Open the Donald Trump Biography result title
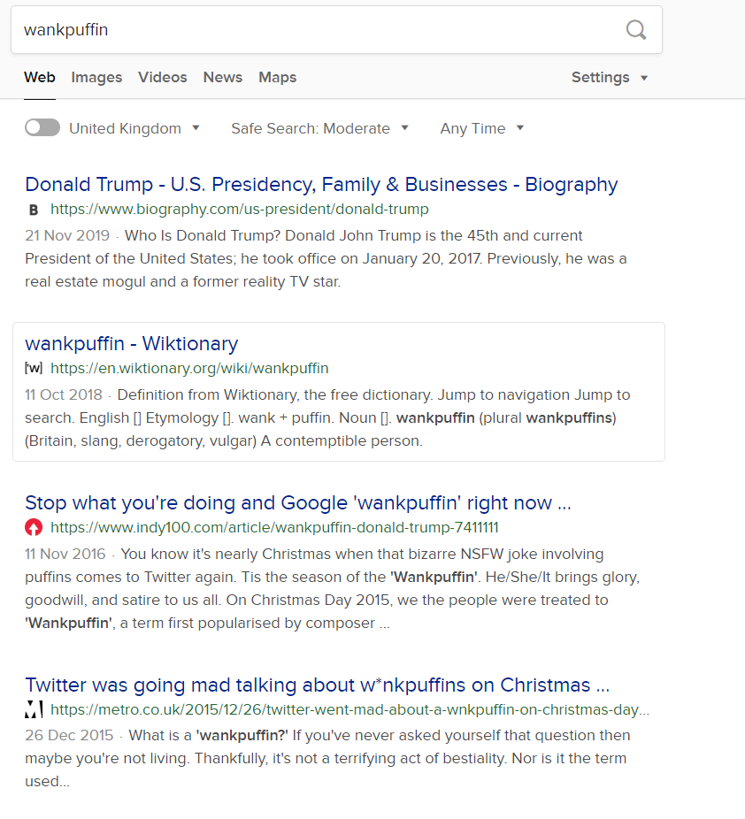 [321, 184]
